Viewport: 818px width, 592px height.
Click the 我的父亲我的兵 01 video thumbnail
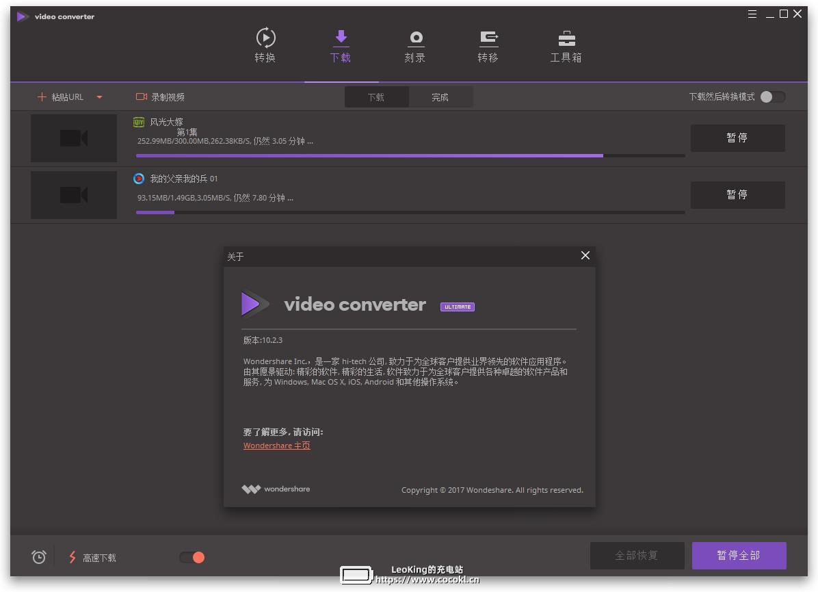(74, 195)
